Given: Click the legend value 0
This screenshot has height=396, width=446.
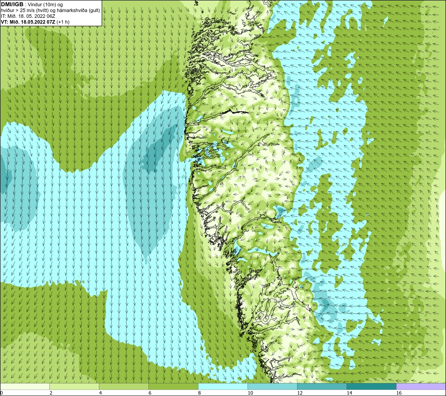Looking at the screenshot, I should point(1,393).
